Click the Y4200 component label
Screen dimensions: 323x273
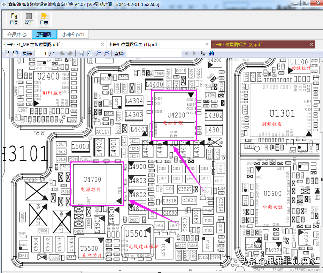pos(215,60)
